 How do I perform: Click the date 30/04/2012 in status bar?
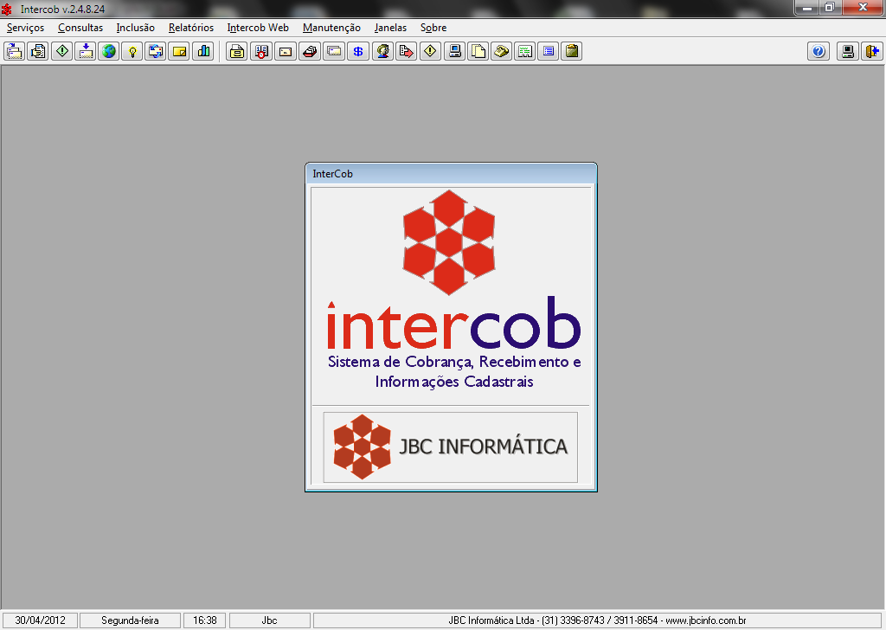tap(40, 620)
